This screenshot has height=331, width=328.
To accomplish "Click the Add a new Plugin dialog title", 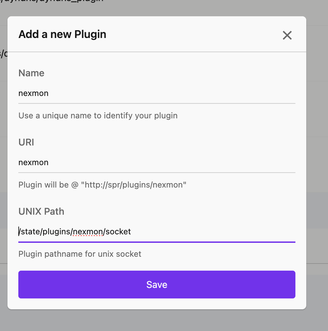I will coord(62,34).
